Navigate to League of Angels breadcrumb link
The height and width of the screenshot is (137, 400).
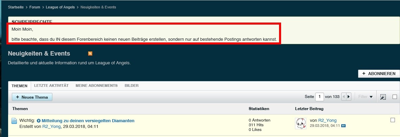[x=61, y=7]
